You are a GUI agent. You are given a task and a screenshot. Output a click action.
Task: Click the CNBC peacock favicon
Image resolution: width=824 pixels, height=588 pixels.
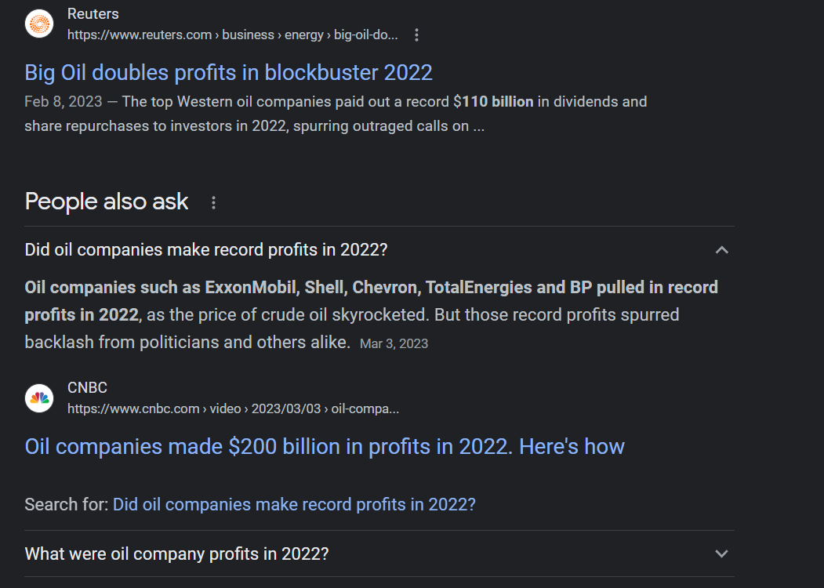[39, 397]
